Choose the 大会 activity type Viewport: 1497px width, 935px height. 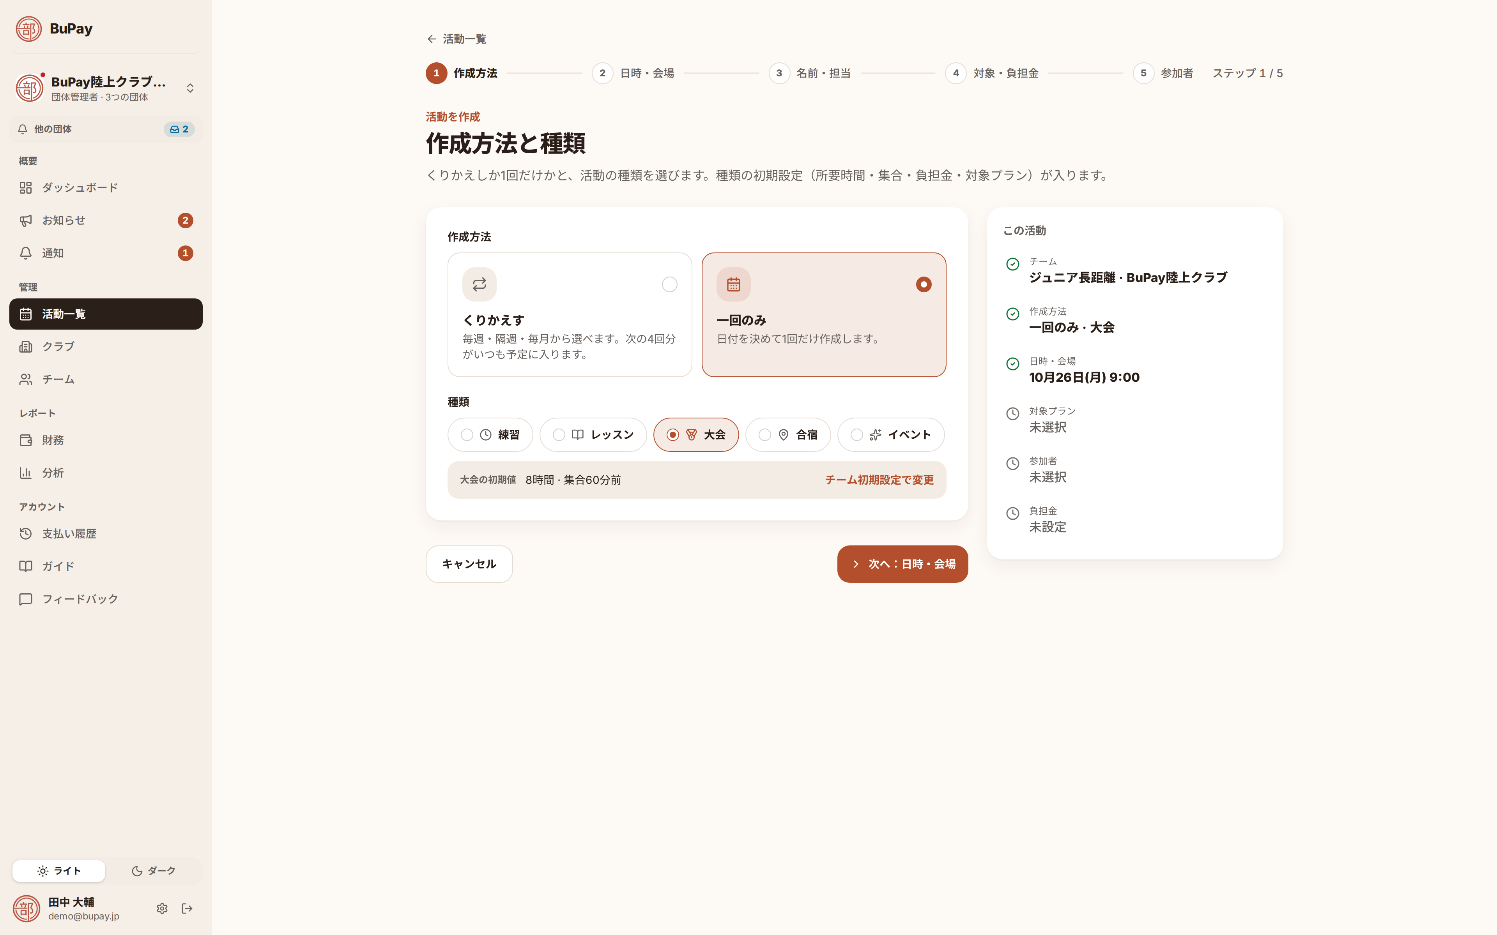tap(696, 435)
